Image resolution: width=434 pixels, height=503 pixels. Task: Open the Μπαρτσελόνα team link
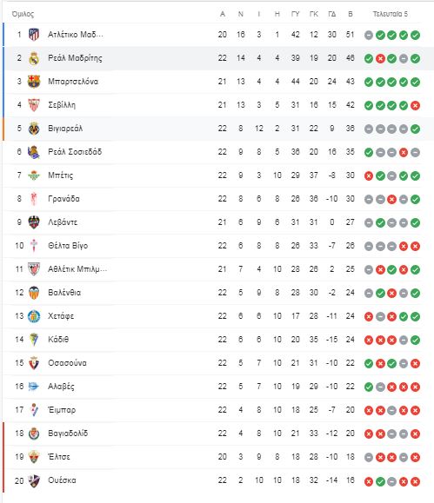(x=73, y=82)
